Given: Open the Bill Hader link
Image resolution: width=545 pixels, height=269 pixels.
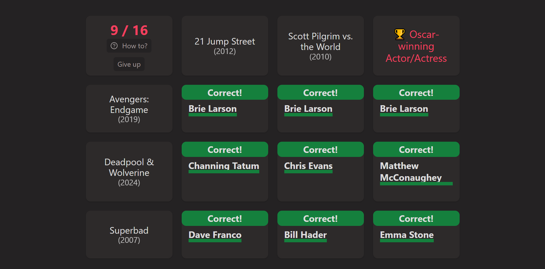Looking at the screenshot, I should click(x=306, y=235).
